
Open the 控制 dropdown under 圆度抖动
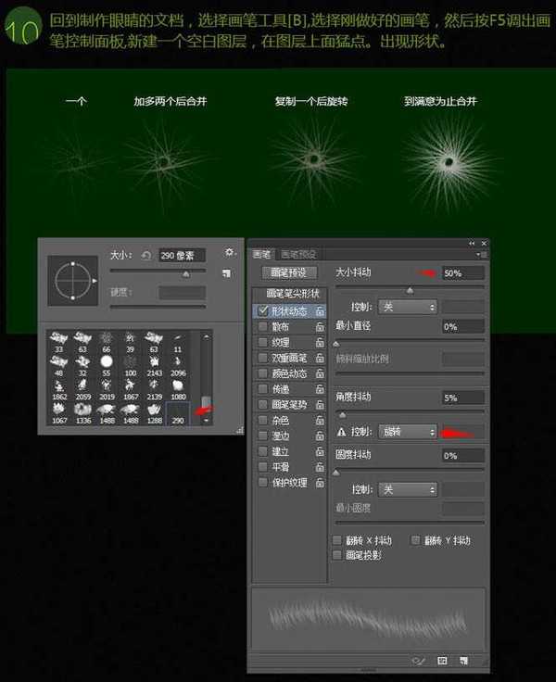(x=407, y=489)
